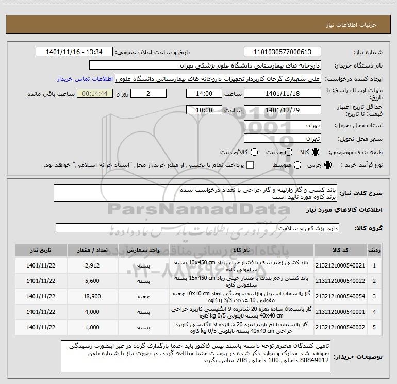Click the price validity date 1401/12/29

(x=283, y=110)
